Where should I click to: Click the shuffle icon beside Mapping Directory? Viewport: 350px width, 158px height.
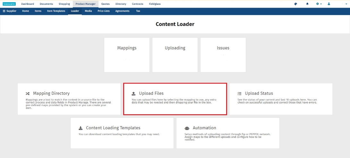28,94
